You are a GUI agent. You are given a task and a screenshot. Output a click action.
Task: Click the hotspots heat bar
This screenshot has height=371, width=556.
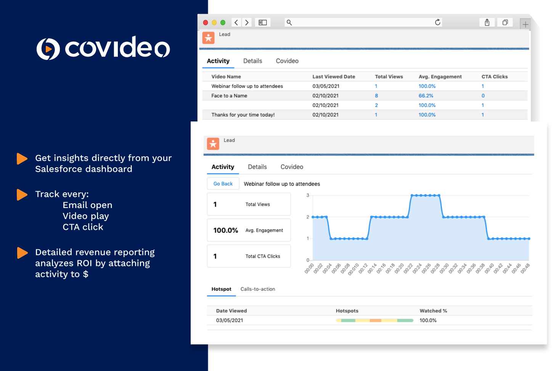374,321
